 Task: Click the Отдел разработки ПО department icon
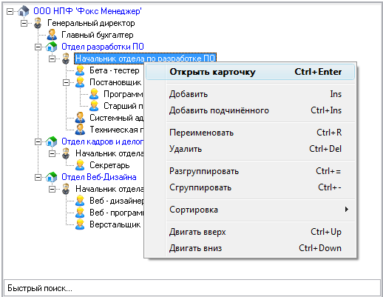pyautogui.click(x=52, y=47)
